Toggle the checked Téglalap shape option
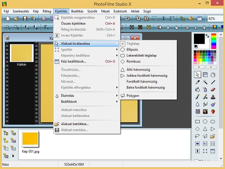The height and width of the screenshot is (169, 225). (x=148, y=43)
